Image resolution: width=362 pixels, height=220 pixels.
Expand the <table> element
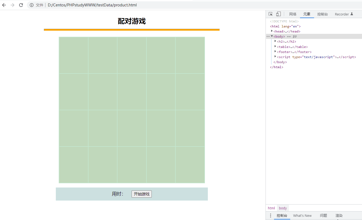(275, 47)
